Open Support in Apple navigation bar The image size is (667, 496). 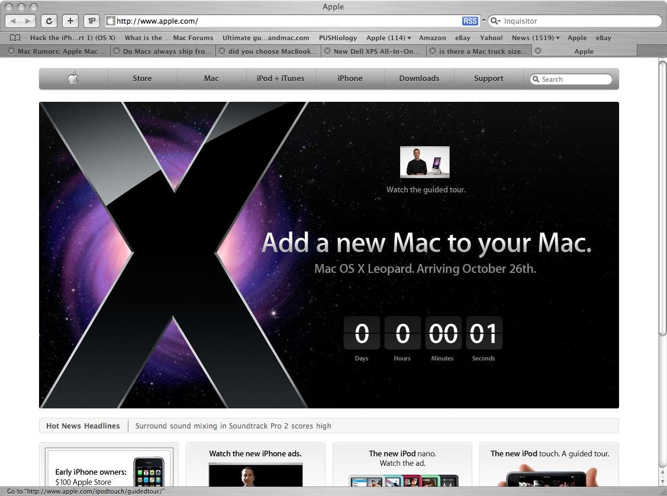[x=489, y=78]
